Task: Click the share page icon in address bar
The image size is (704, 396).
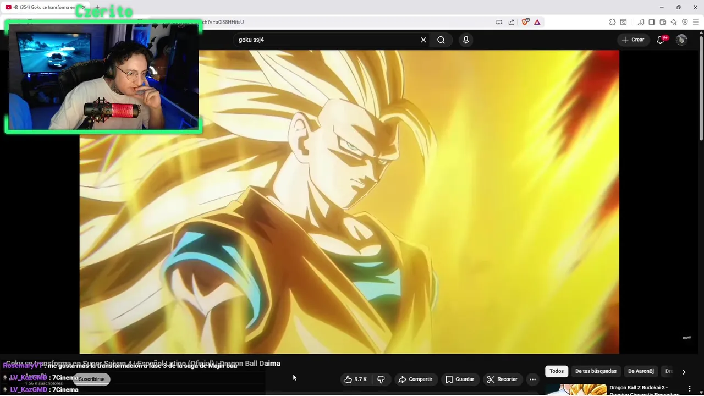Action: (512, 22)
